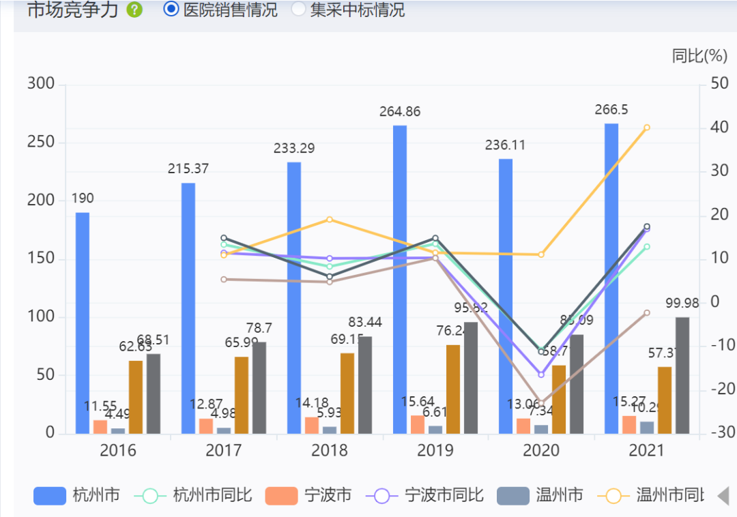Toggle the 杭州市同比 line legend
Image resolution: width=737 pixels, height=517 pixels.
(x=193, y=495)
